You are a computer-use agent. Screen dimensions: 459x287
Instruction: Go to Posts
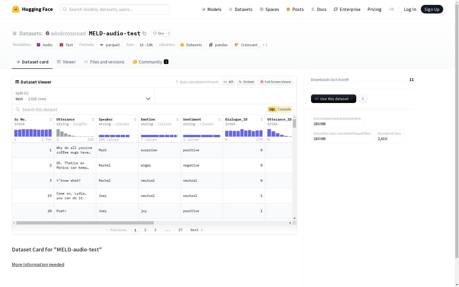pyautogui.click(x=295, y=9)
